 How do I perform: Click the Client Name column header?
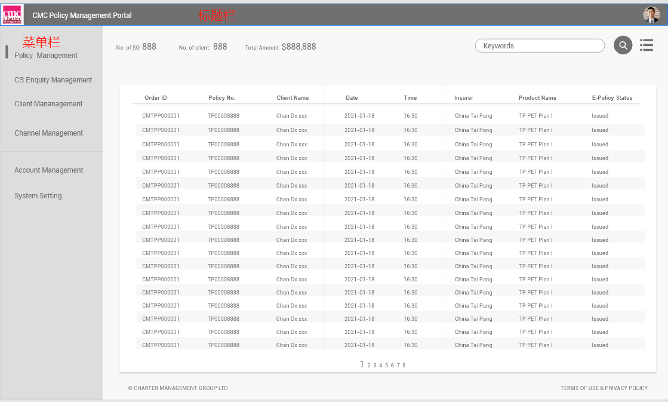click(293, 97)
